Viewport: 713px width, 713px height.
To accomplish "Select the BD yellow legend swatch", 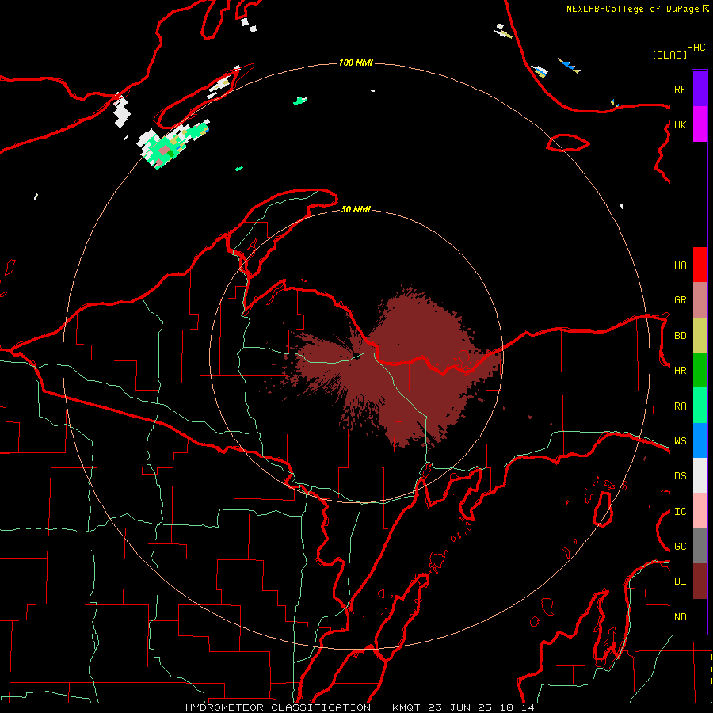I will click(700, 336).
